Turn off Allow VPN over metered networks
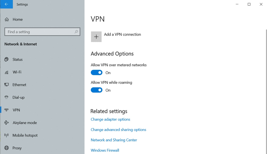Image resolution: width=267 pixels, height=154 pixels. 96,72
